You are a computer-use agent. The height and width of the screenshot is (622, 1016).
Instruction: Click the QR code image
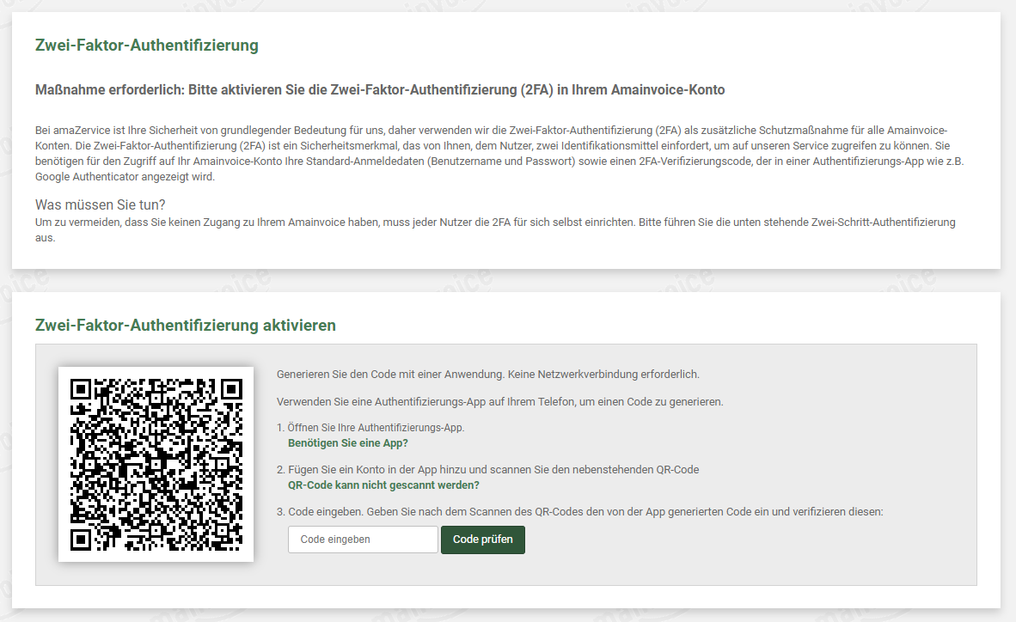coord(156,465)
